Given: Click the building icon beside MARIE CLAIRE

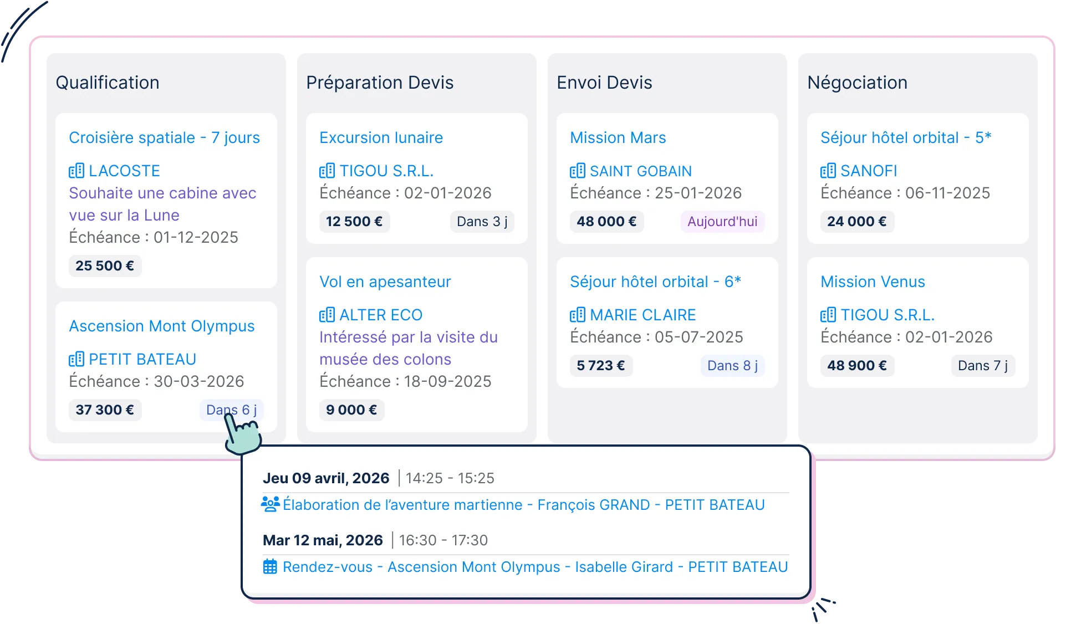Looking at the screenshot, I should point(578,315).
